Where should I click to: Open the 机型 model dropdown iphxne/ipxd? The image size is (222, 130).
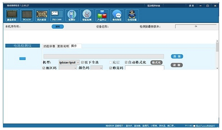[69, 62]
